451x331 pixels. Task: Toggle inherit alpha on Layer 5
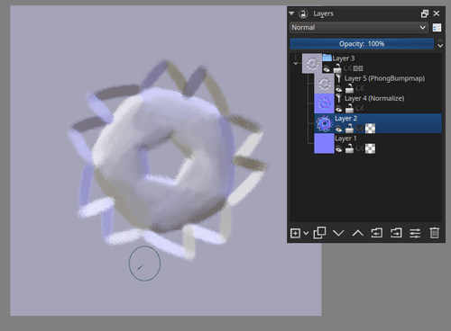click(360, 88)
